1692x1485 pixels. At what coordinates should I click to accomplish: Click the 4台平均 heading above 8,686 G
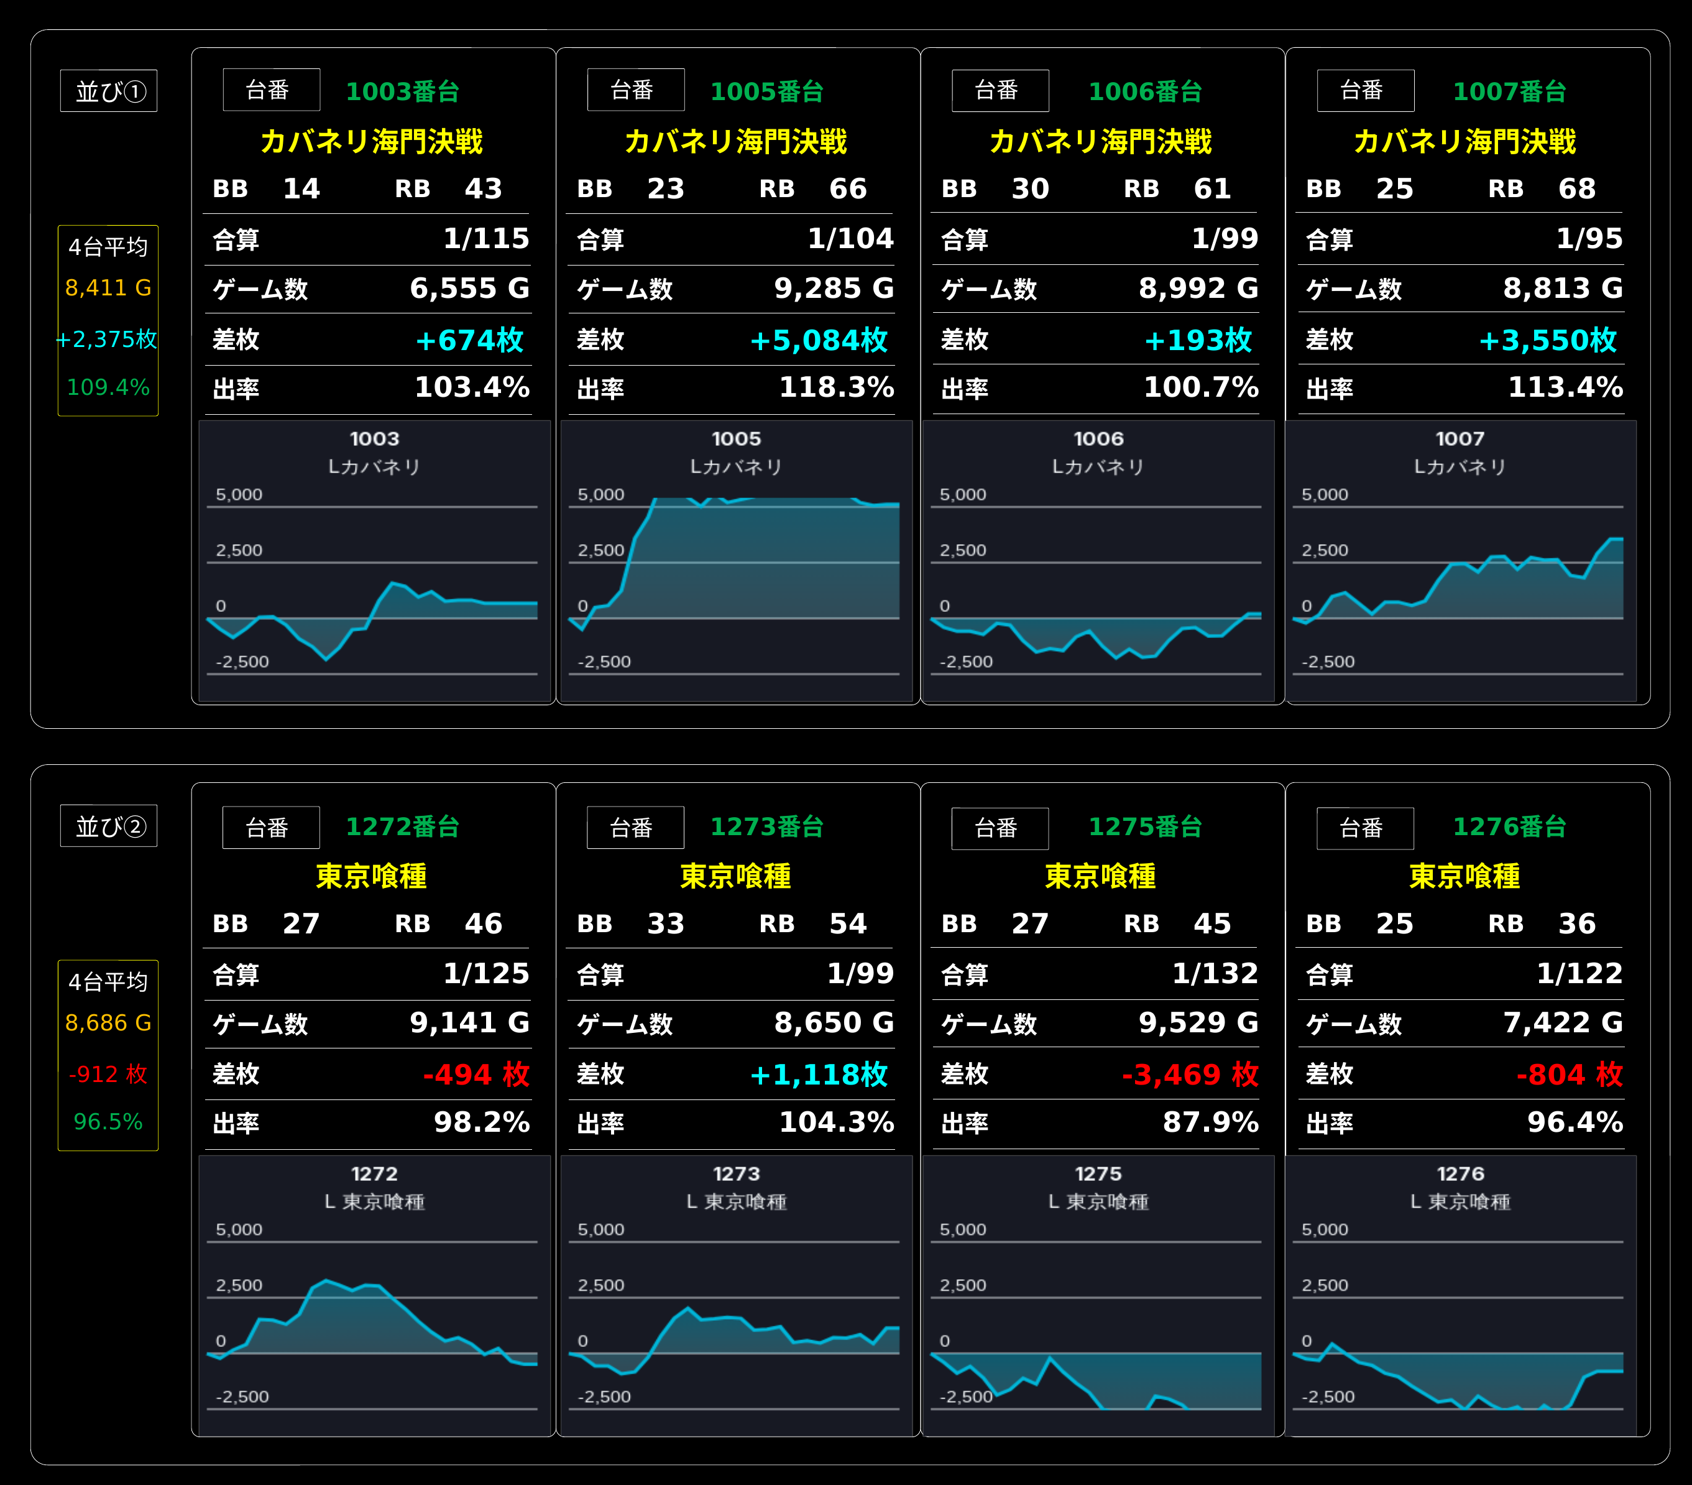108,981
